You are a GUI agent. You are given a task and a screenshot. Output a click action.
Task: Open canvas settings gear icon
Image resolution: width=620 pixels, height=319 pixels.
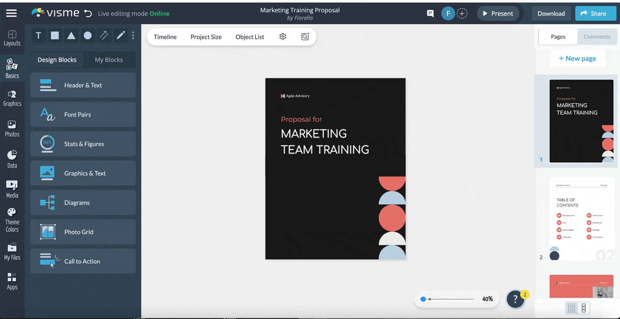click(283, 37)
